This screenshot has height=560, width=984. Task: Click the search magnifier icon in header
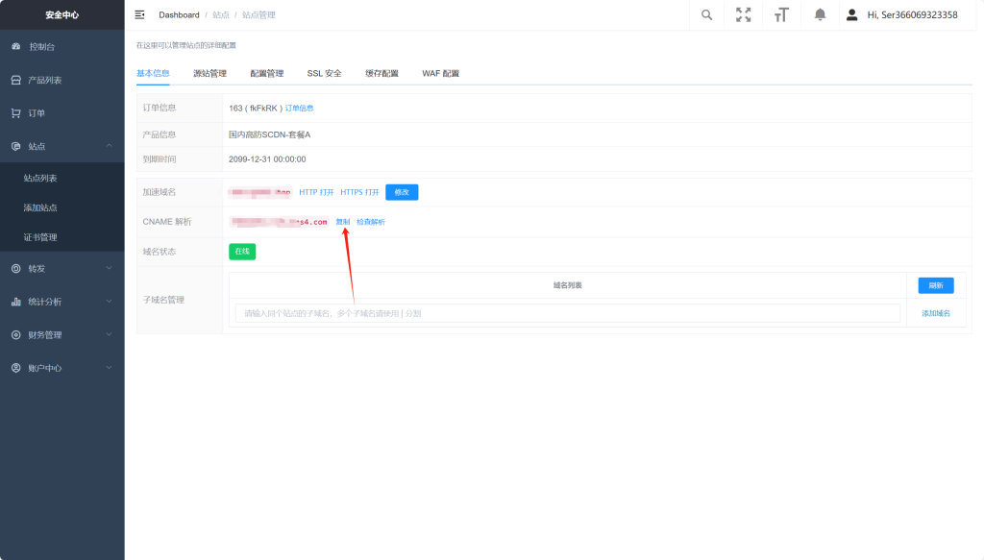tap(707, 14)
